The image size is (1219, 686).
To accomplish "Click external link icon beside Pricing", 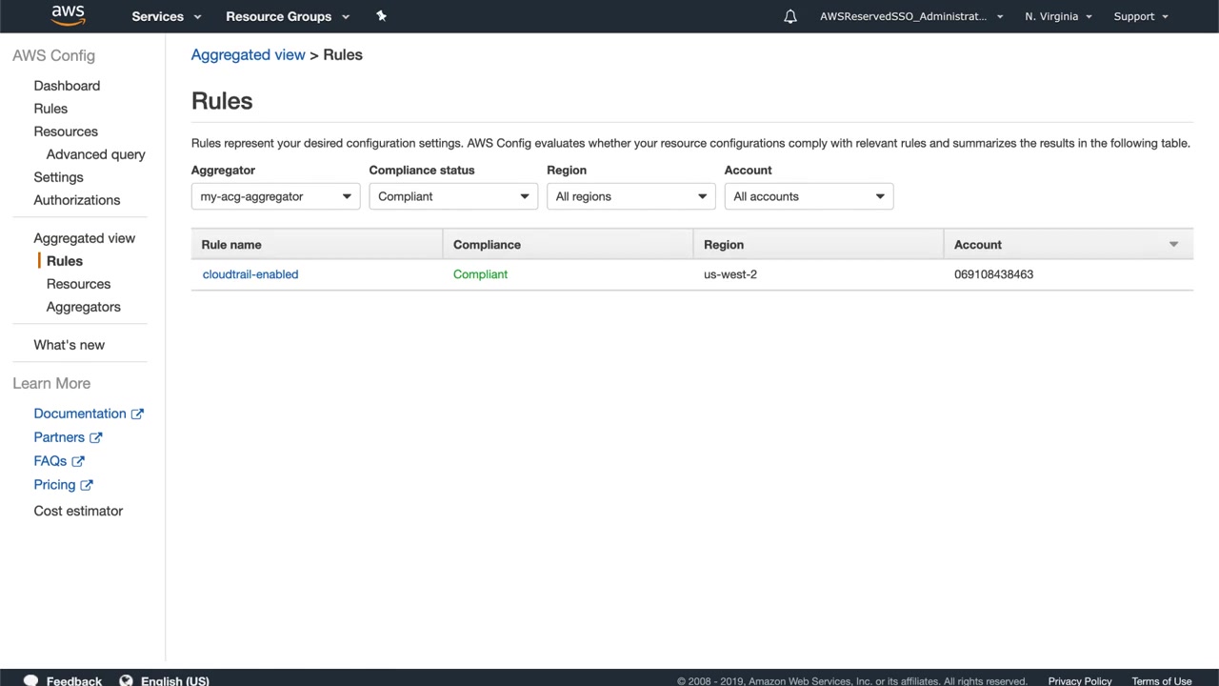I will (x=86, y=485).
